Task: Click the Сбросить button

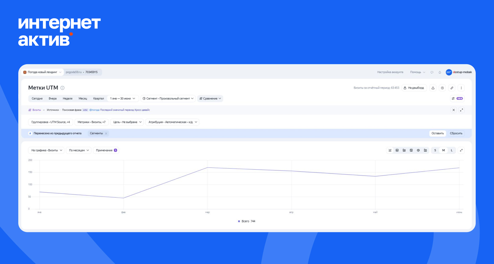Action: click(x=456, y=133)
